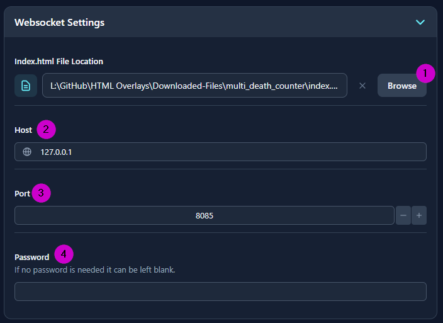This screenshot has height=323, width=443.
Task: Increase port number with plus button
Action: click(420, 215)
